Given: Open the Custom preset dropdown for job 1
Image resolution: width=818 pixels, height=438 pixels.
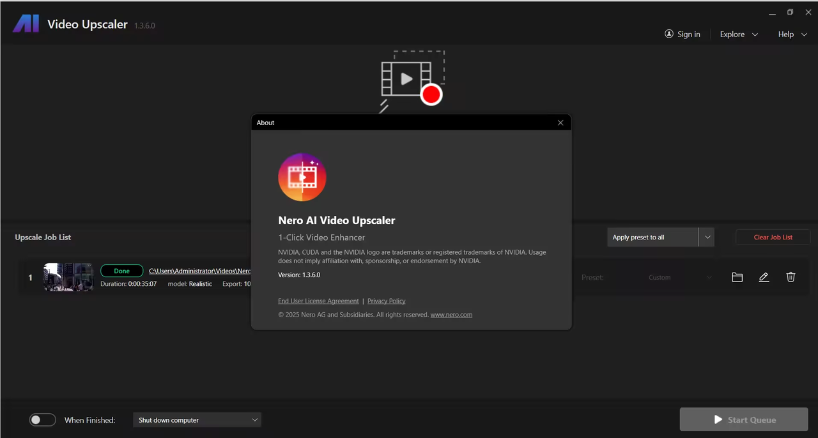Looking at the screenshot, I should (x=679, y=278).
